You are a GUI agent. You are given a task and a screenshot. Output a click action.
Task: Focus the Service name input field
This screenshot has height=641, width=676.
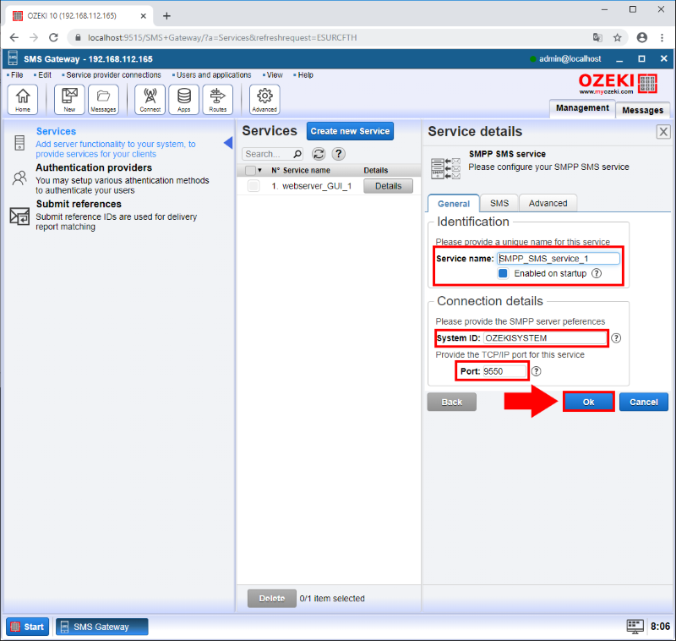[x=559, y=259]
